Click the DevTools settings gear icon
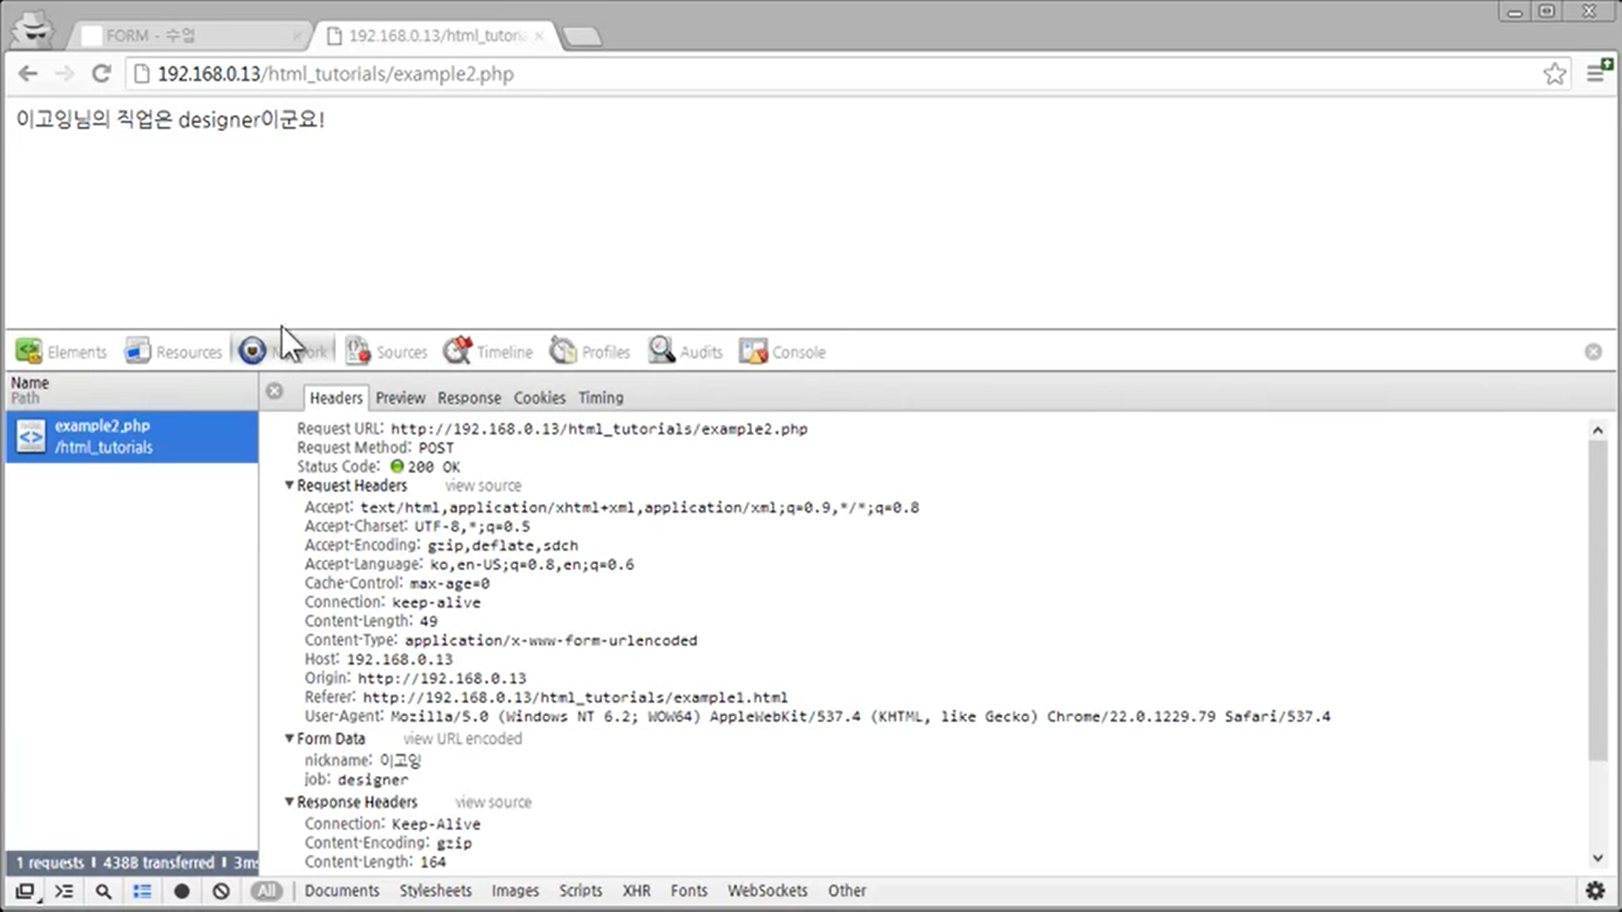 tap(1595, 891)
